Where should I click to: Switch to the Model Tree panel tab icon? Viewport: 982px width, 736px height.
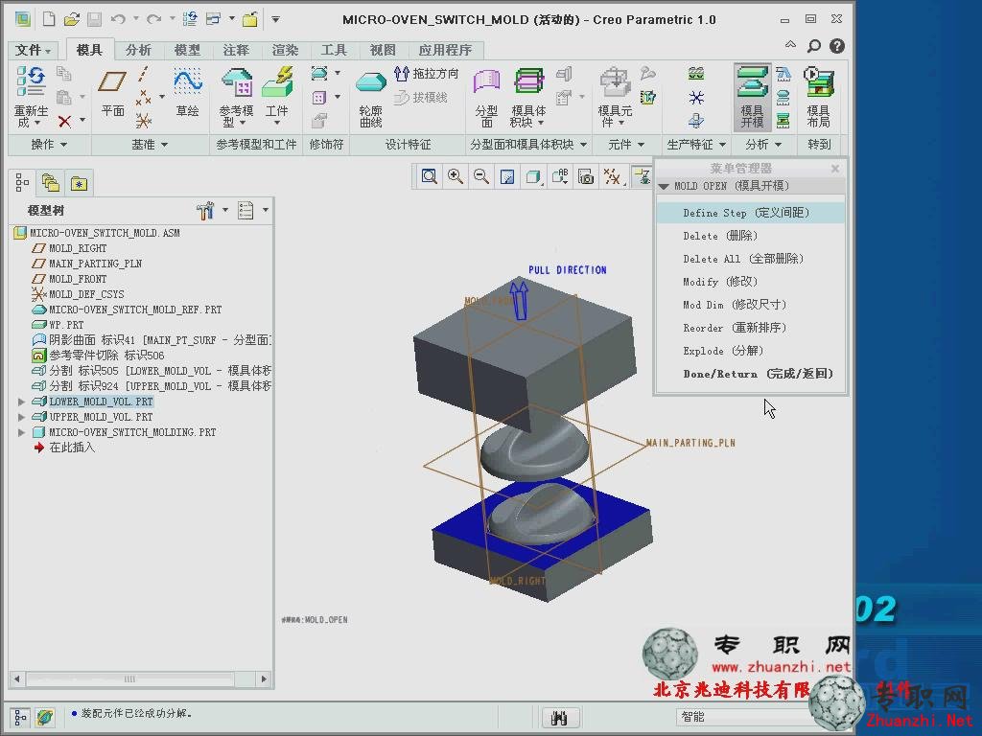tap(22, 183)
